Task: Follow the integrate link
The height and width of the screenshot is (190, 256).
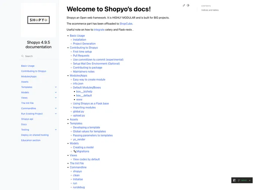Action: 99,30
